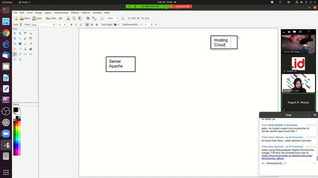The width and height of the screenshot is (318, 178).
Task: Select the Rounded Rectangle tool
Action: click(31, 54)
